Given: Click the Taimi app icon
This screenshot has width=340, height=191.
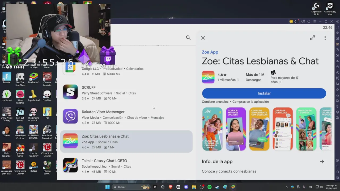Looking at the screenshot, I should (x=70, y=165).
